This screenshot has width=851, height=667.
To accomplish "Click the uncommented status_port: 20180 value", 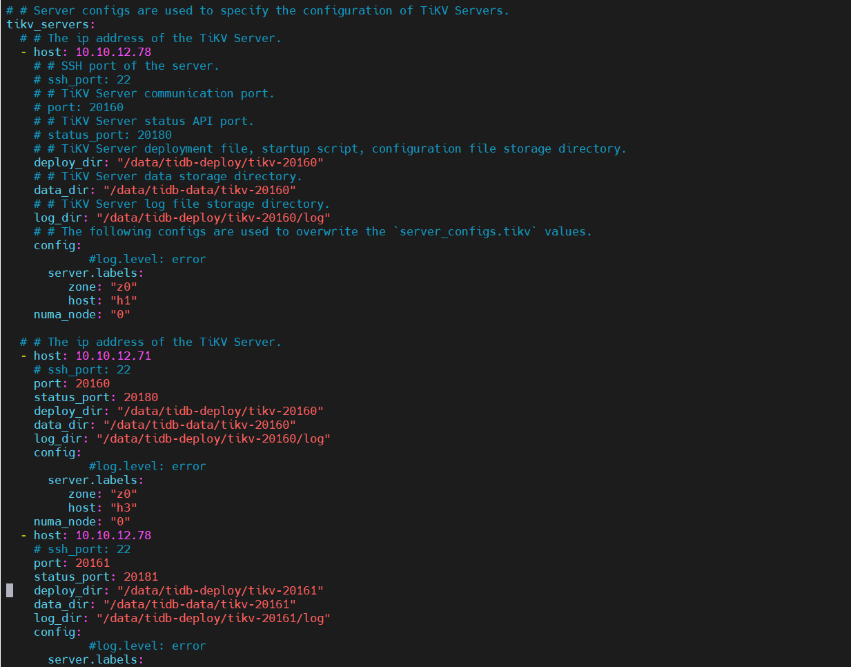I will pyautogui.click(x=141, y=398).
